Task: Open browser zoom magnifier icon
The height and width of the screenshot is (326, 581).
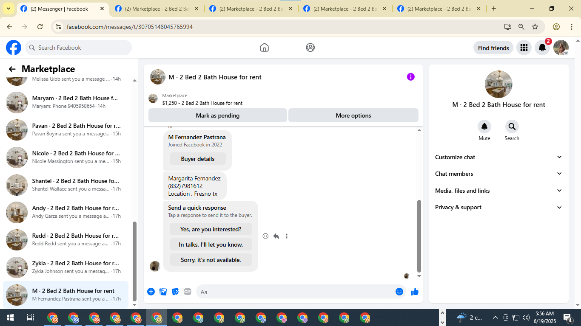Action: 521,27
